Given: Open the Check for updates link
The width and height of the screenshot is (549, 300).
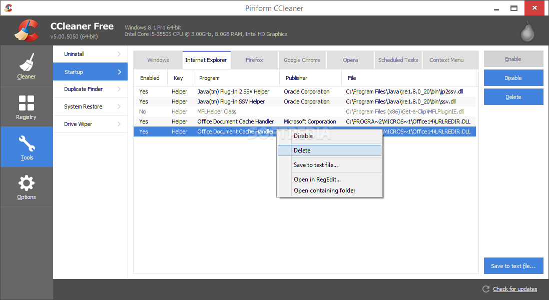Looking at the screenshot, I should click(x=515, y=289).
